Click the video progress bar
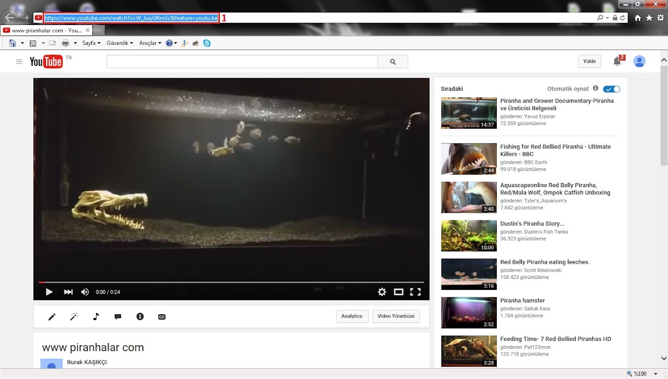Image resolution: width=668 pixels, height=379 pixels. (231, 283)
